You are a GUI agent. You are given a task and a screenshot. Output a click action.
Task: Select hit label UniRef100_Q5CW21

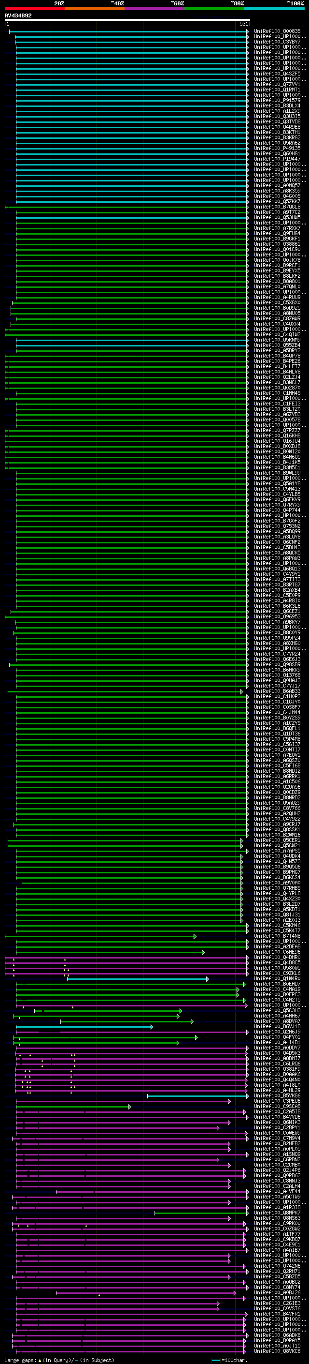coord(277,846)
